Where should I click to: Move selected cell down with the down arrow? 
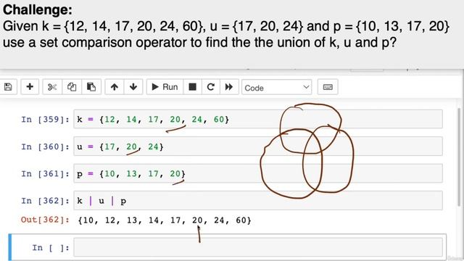coord(133,87)
